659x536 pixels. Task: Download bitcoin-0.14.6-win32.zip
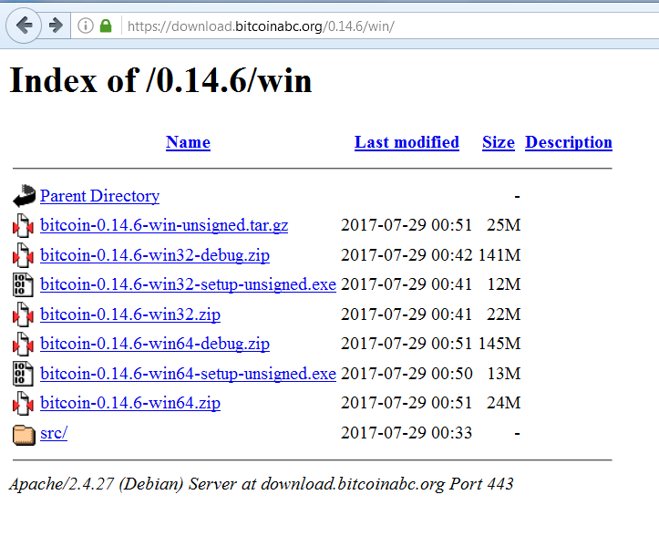tap(129, 314)
